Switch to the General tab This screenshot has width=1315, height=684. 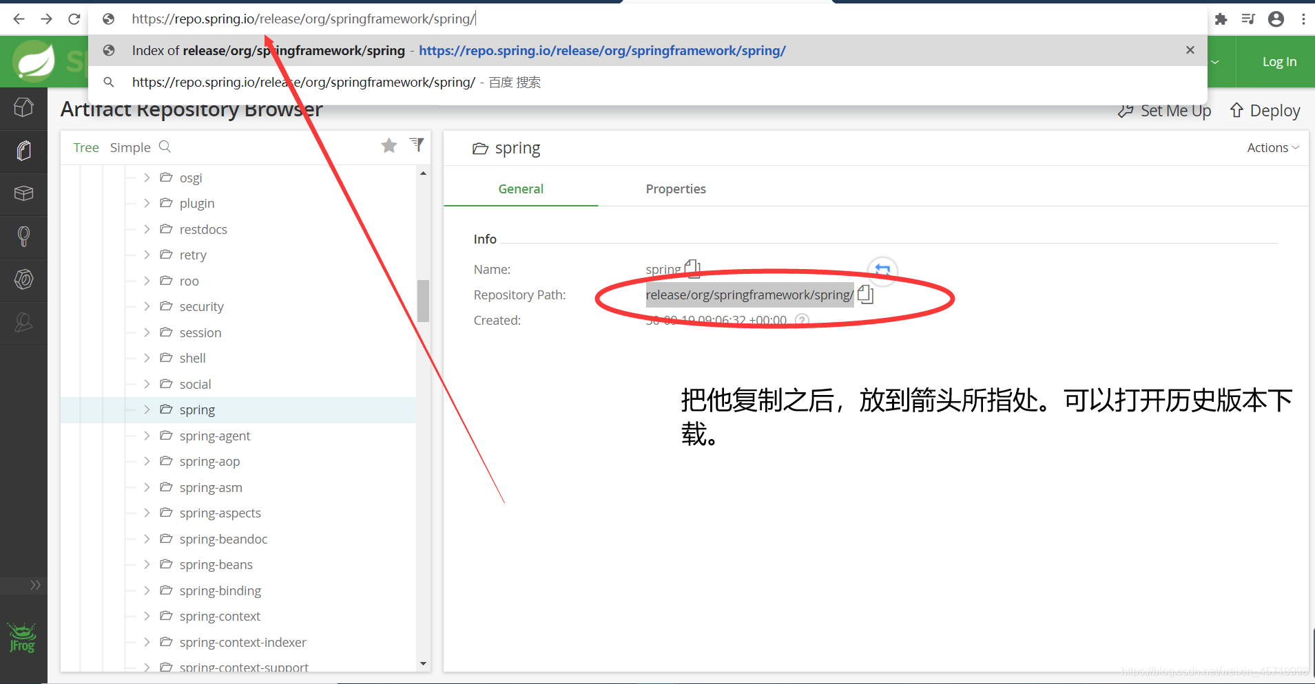tap(521, 189)
